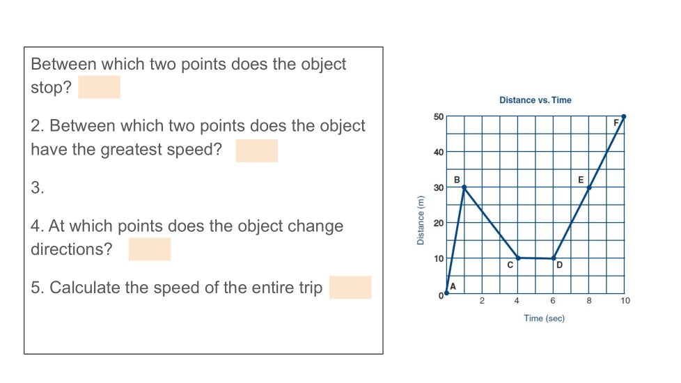Screen dimensions: 681x383
Task: Click the answer box after "directions?"
Action: (x=149, y=249)
